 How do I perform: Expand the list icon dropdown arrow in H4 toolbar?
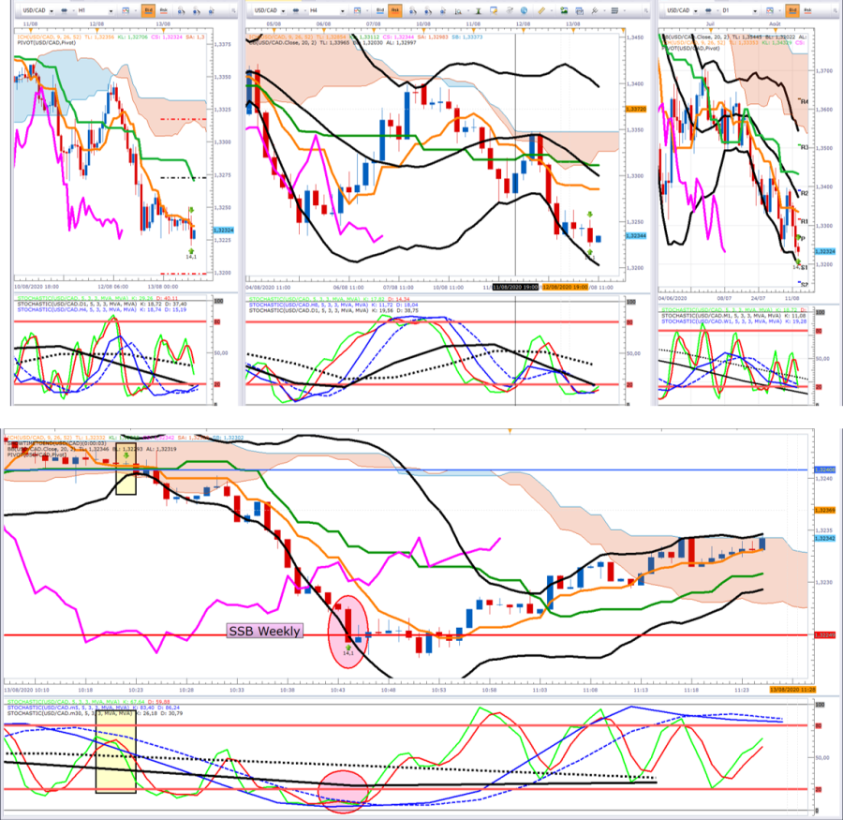624,10
